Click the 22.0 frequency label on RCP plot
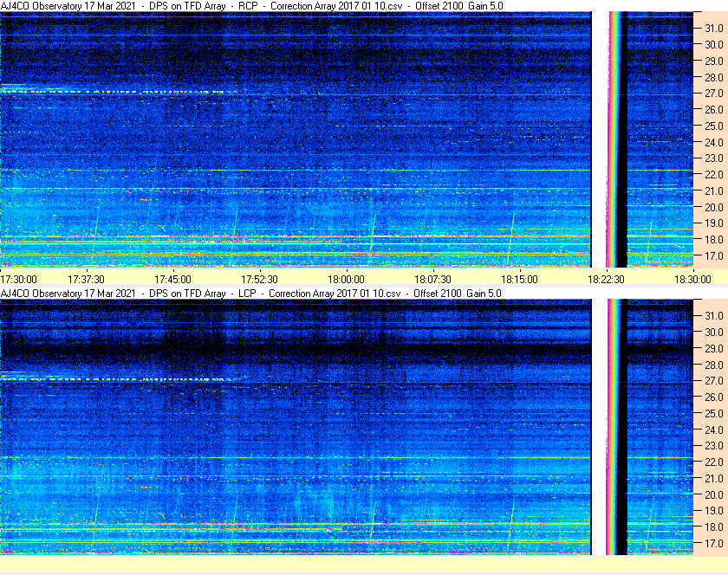 coord(713,175)
